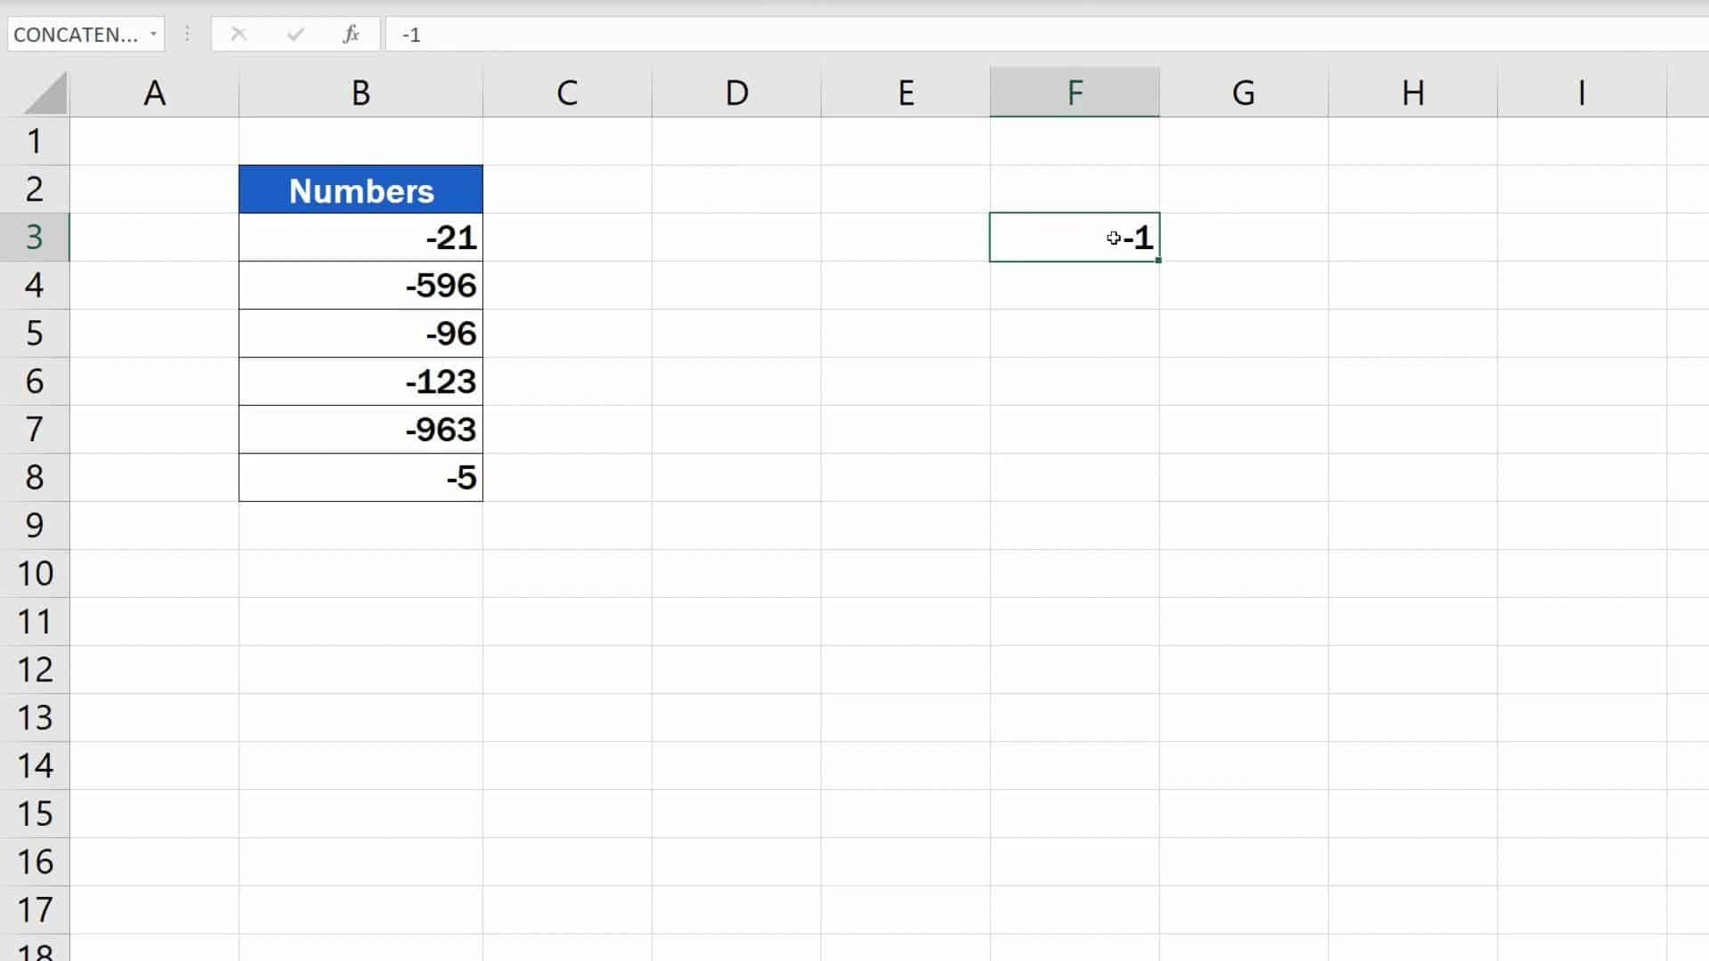Open the Name Box dropdown arrow
Viewport: 1709px width, 961px height.
click(x=151, y=34)
